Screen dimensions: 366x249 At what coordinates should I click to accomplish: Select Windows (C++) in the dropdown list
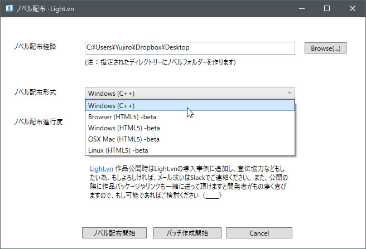tap(190, 105)
